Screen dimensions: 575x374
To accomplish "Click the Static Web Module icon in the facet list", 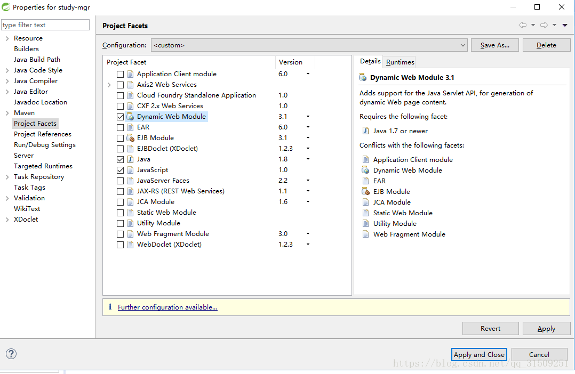I will [x=130, y=213].
